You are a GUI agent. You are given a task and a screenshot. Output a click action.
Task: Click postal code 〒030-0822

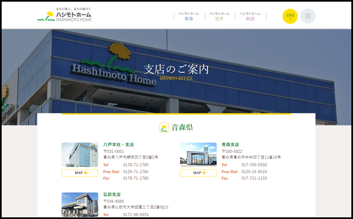(x=232, y=151)
